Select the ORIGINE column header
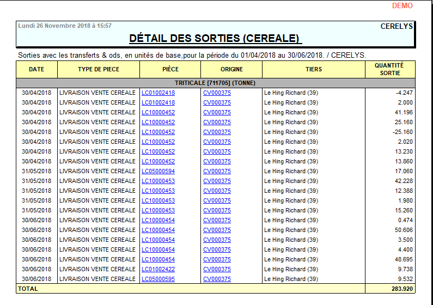This screenshot has width=433, height=305. click(x=231, y=69)
